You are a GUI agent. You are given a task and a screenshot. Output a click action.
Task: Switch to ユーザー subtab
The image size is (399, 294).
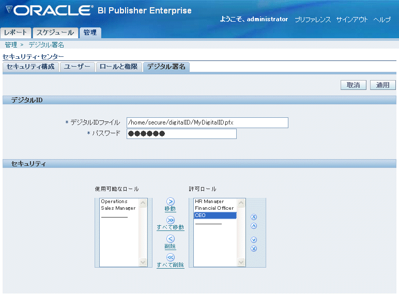[x=77, y=67]
